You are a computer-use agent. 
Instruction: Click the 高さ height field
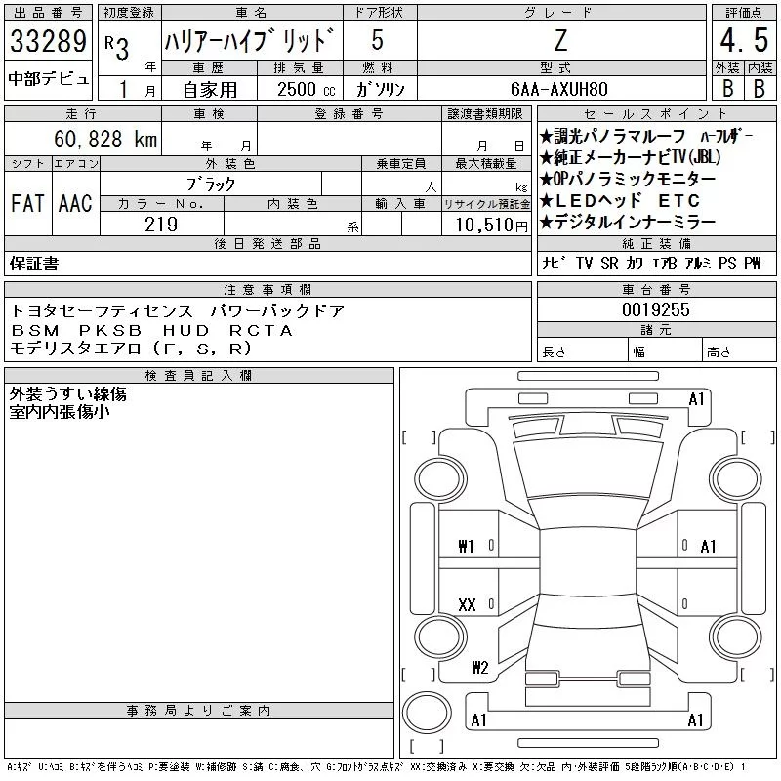[x=740, y=350]
